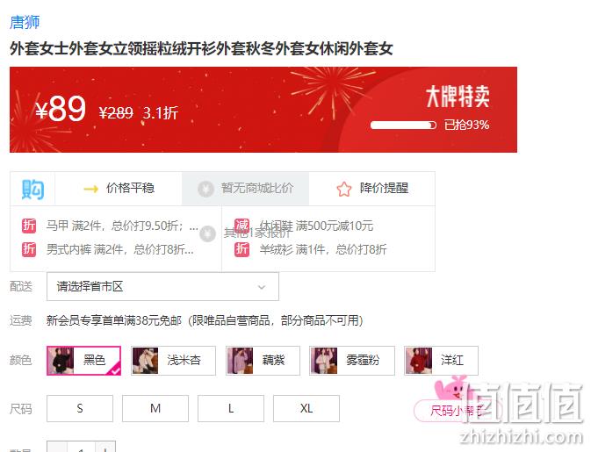Click the red star price alert icon

343,189
